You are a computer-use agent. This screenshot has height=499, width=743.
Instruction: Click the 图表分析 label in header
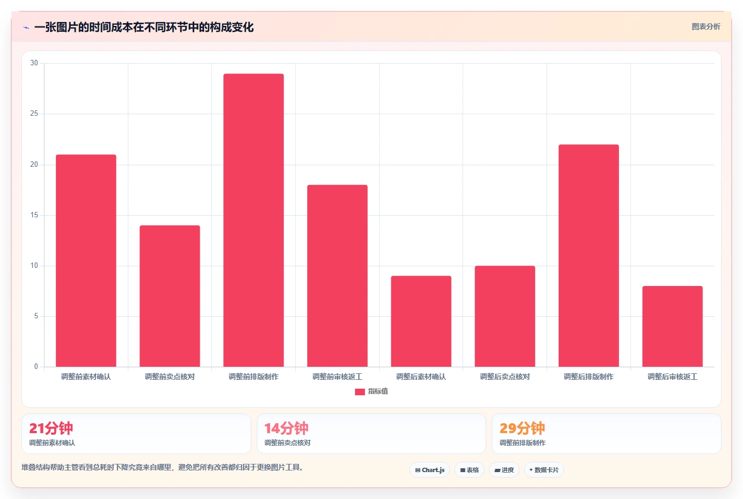coord(706,26)
